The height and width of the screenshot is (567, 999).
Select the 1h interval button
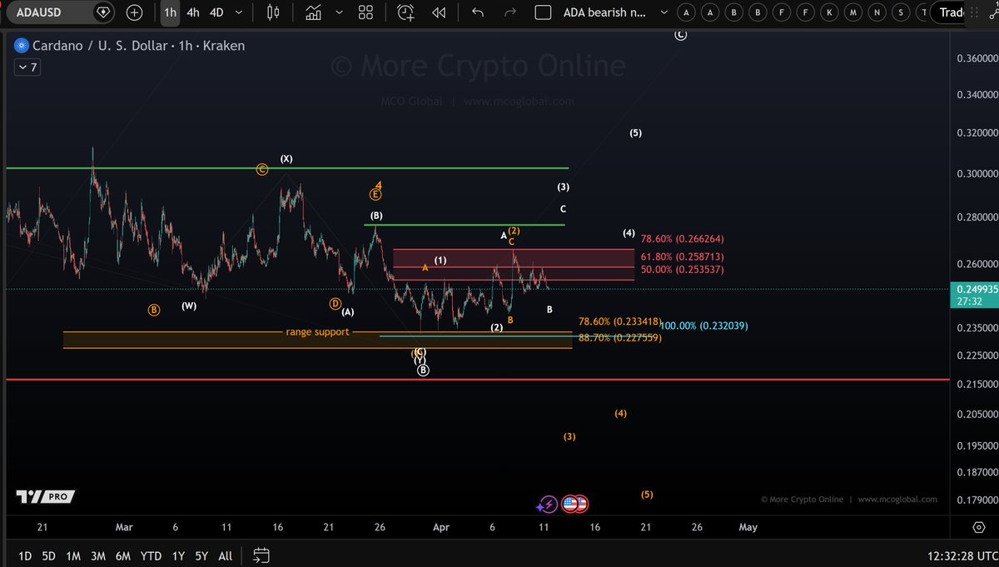(x=170, y=12)
